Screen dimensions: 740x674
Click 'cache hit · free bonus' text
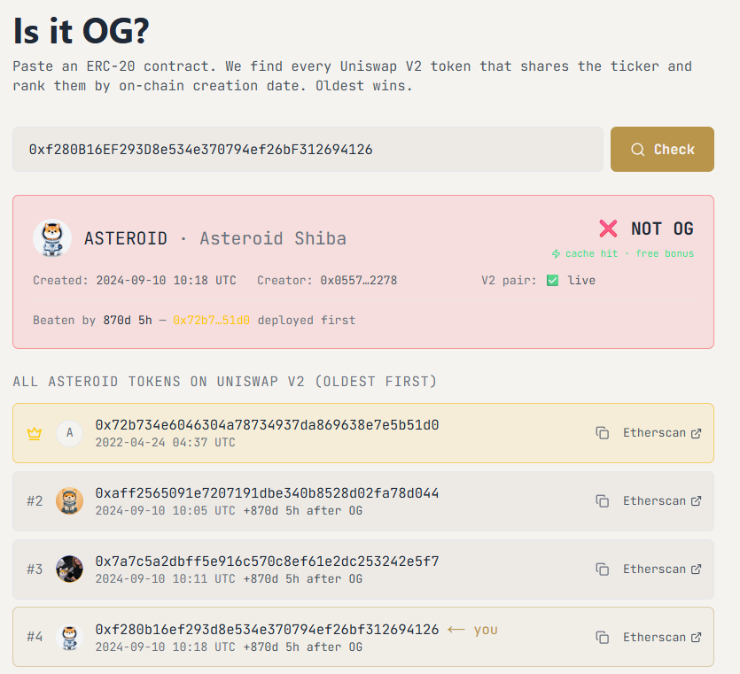[629, 254]
